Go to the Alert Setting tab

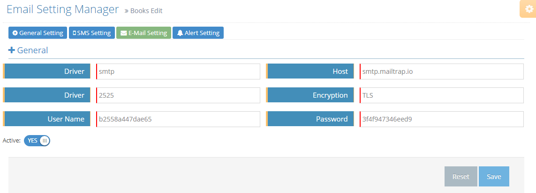pyautogui.click(x=198, y=33)
